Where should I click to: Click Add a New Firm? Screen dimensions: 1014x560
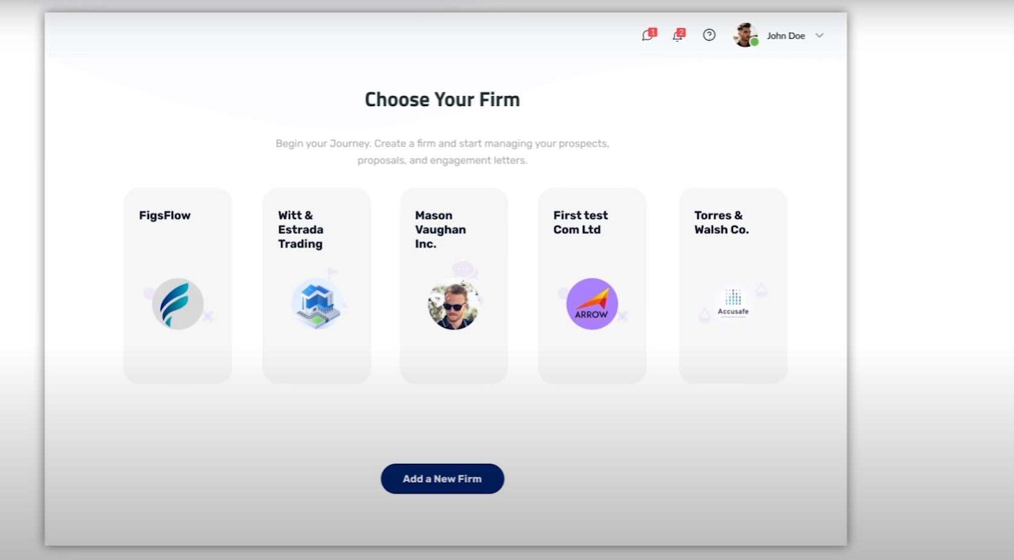[x=442, y=478]
